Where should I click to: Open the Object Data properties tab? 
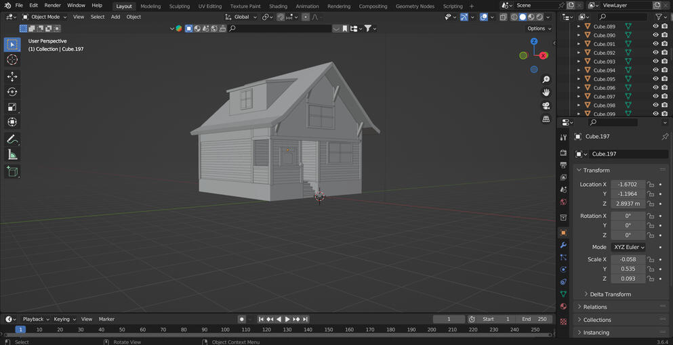564,294
